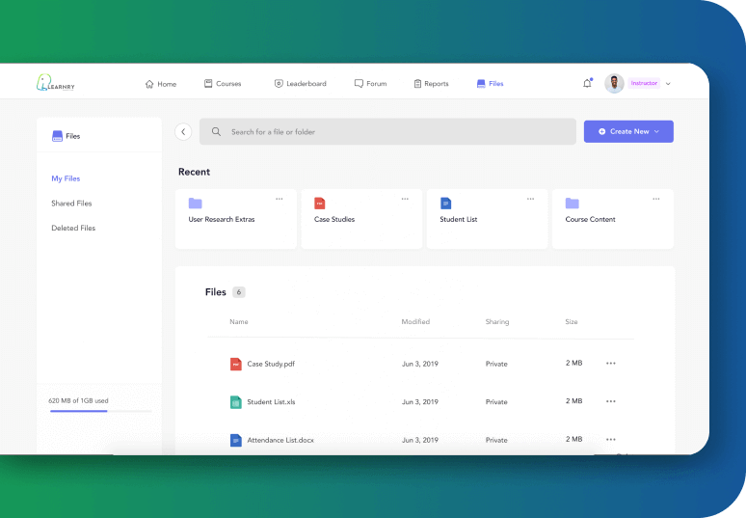Click the Home house icon

149,84
